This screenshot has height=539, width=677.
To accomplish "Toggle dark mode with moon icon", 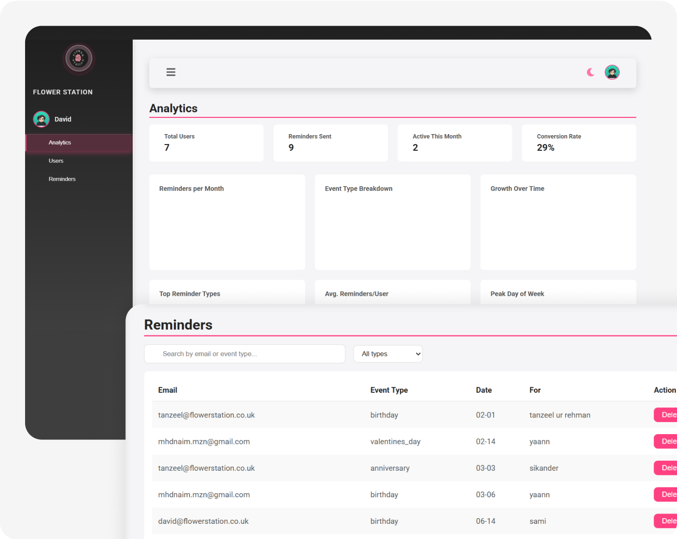I will click(x=590, y=72).
